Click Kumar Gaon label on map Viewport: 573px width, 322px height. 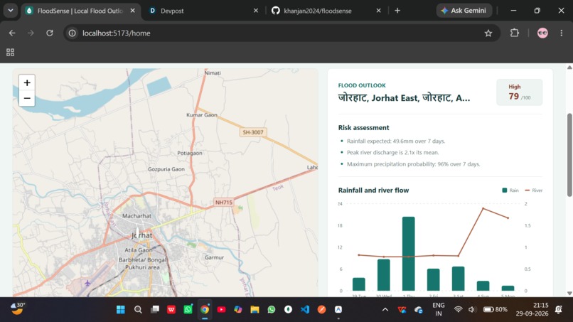click(202, 114)
